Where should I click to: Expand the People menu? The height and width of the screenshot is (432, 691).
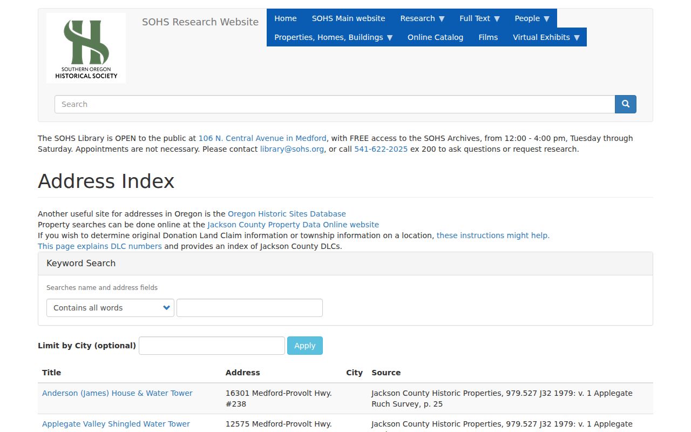[532, 18]
